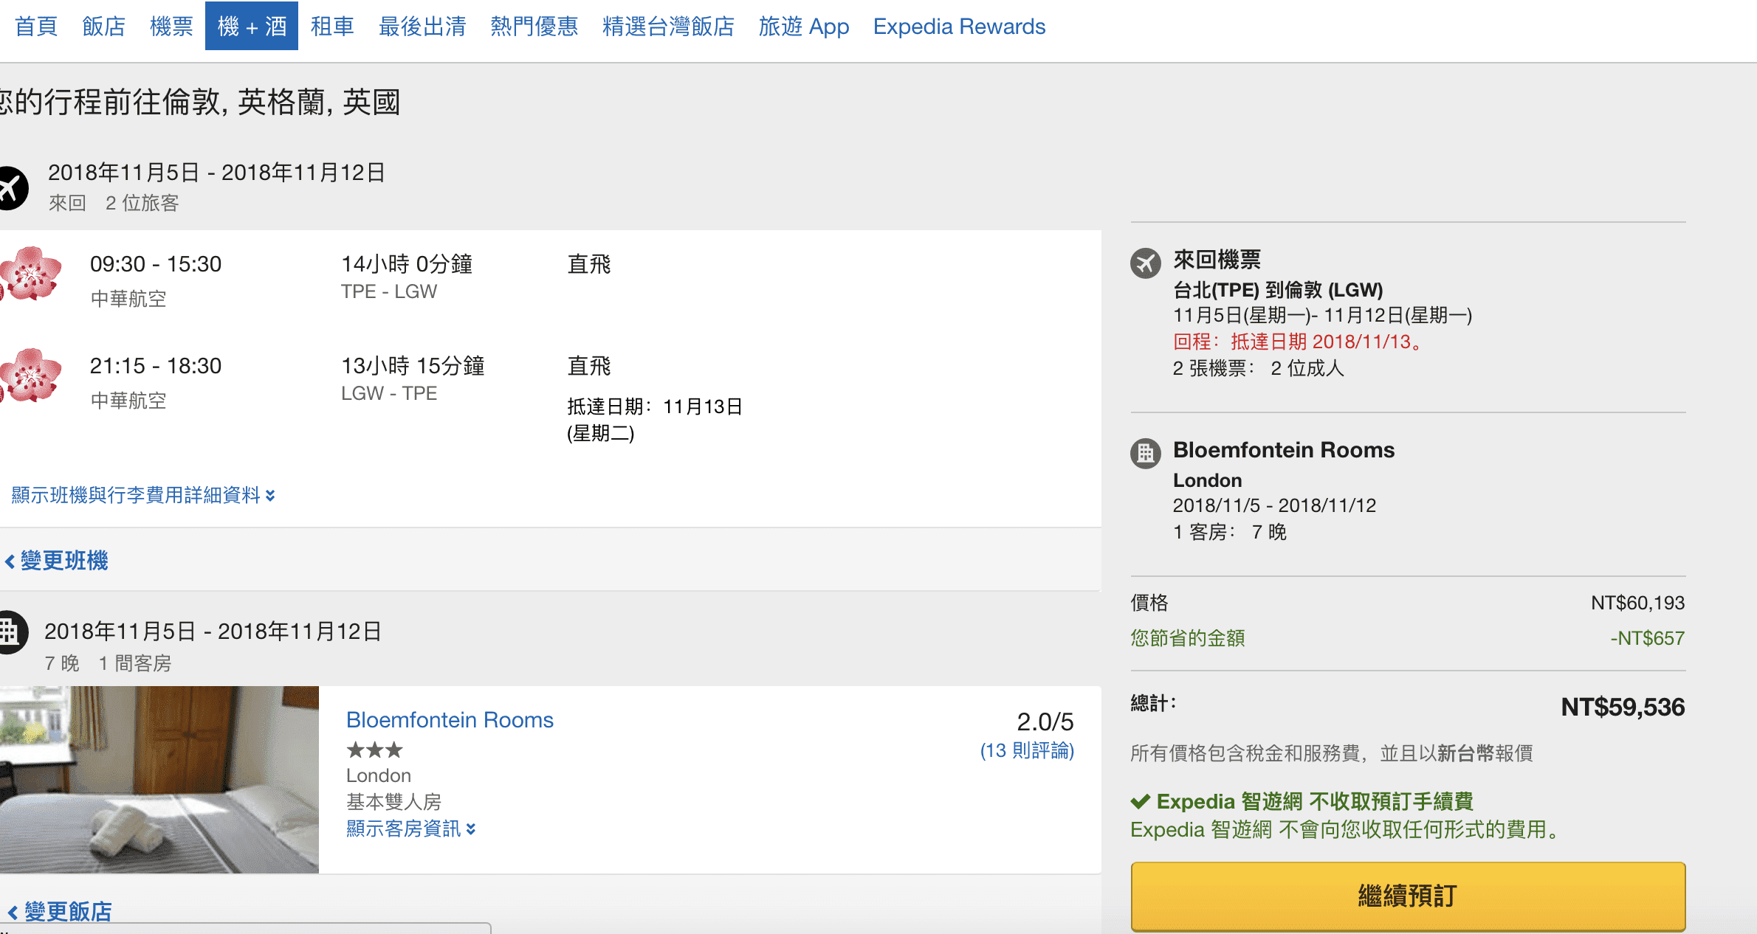Screen dimensions: 1757x934
Task: Click the TPE - LGW route label
Action: pos(389,291)
